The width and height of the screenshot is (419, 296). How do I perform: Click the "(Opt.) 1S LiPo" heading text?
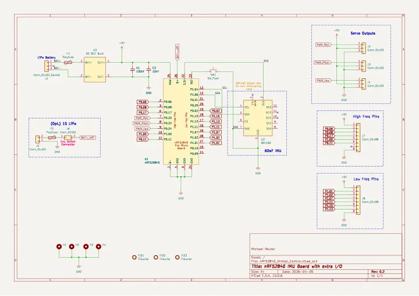pyautogui.click(x=63, y=124)
